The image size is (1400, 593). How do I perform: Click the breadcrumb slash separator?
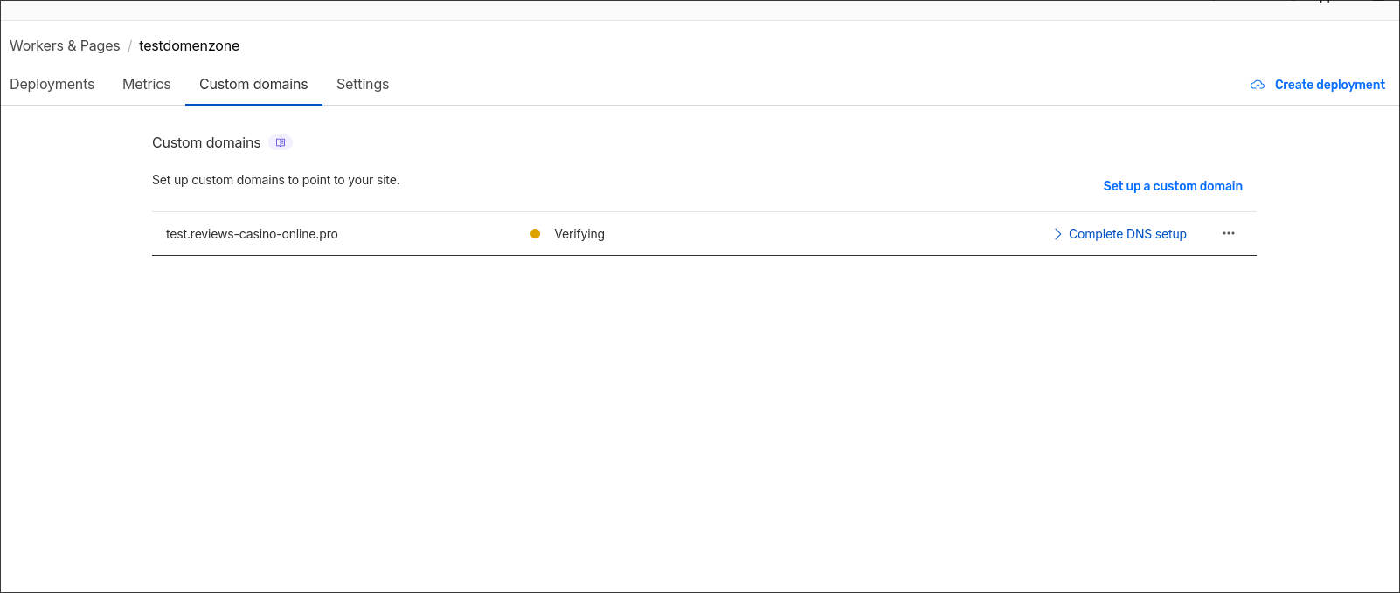pos(129,45)
